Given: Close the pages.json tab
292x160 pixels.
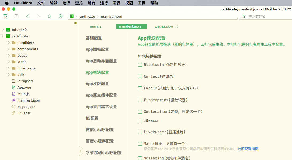Looking at the screenshot, I should tap(177, 26).
